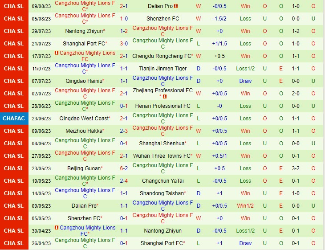Open Shanghai Shenhua team link
The height and width of the screenshot is (250, 325).
(162, 143)
